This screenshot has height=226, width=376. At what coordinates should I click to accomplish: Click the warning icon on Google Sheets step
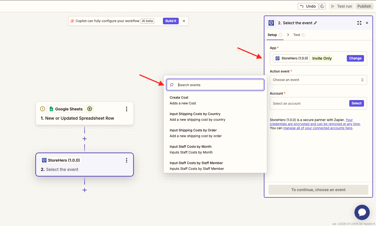(x=43, y=109)
